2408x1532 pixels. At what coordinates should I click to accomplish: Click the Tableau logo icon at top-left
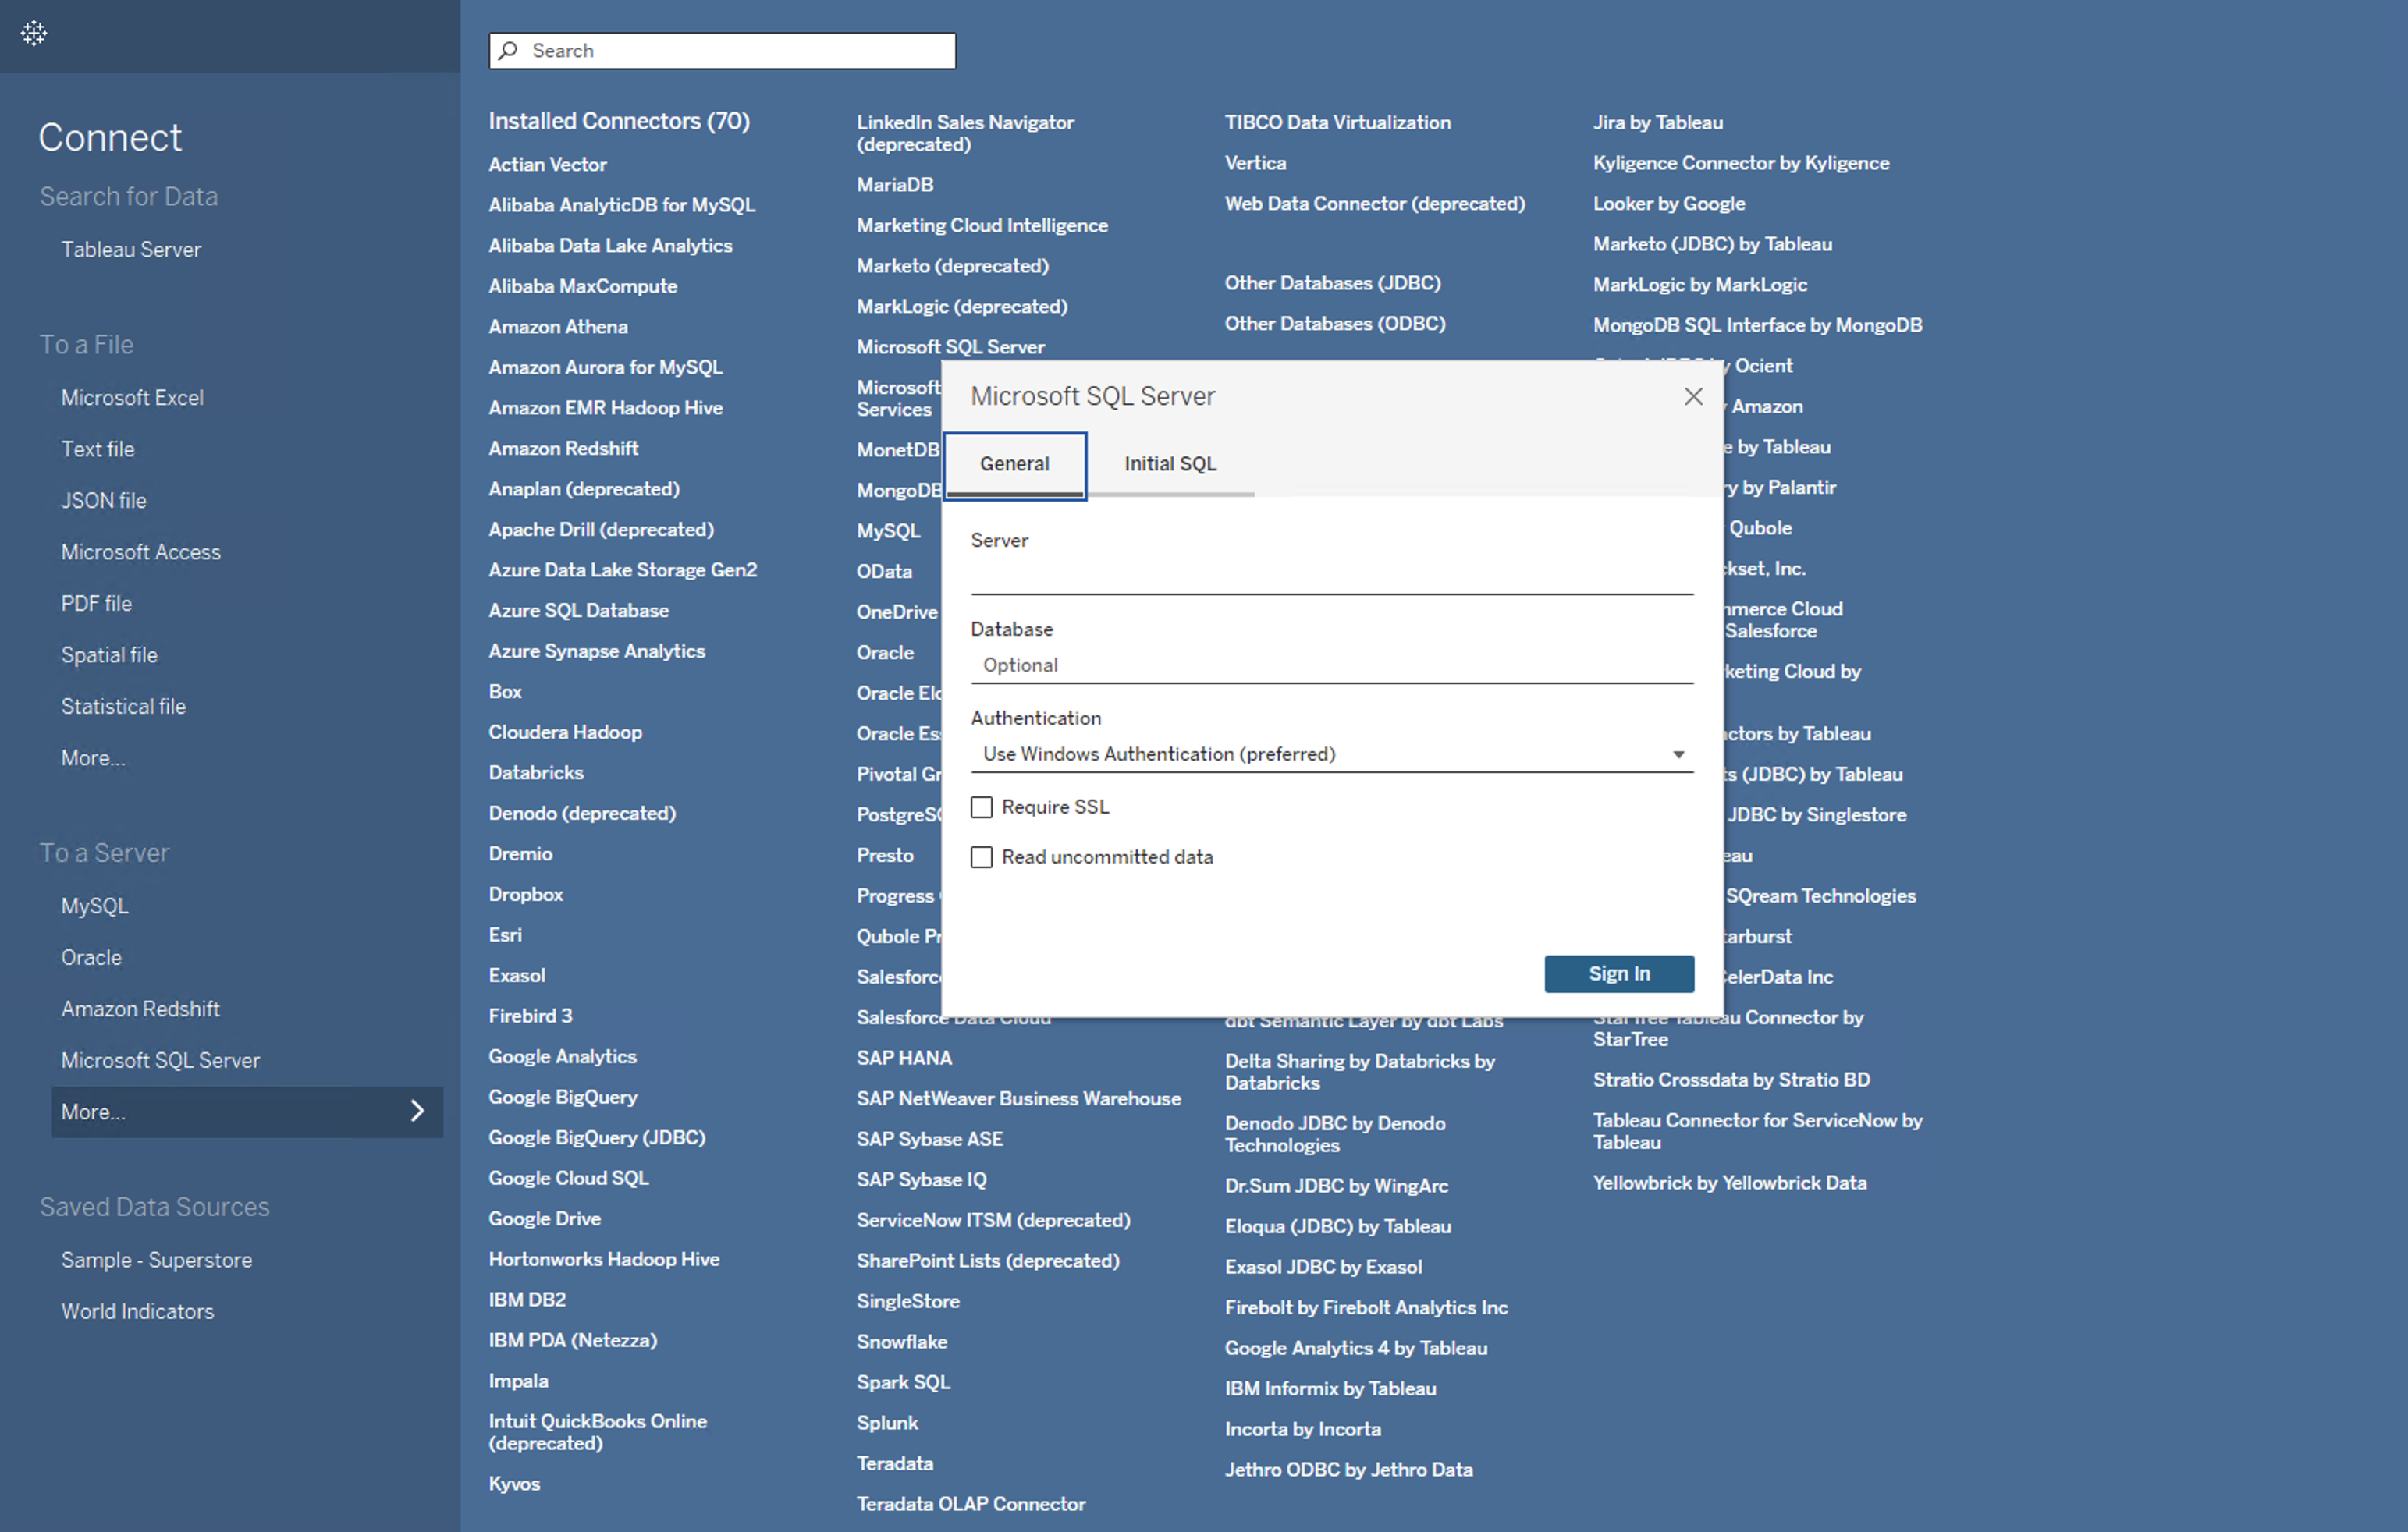click(x=34, y=34)
